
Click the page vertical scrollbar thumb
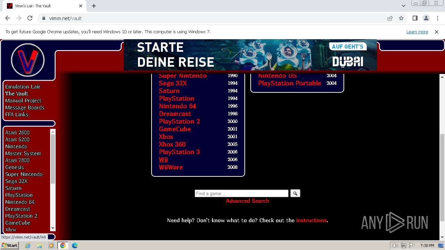click(442, 177)
